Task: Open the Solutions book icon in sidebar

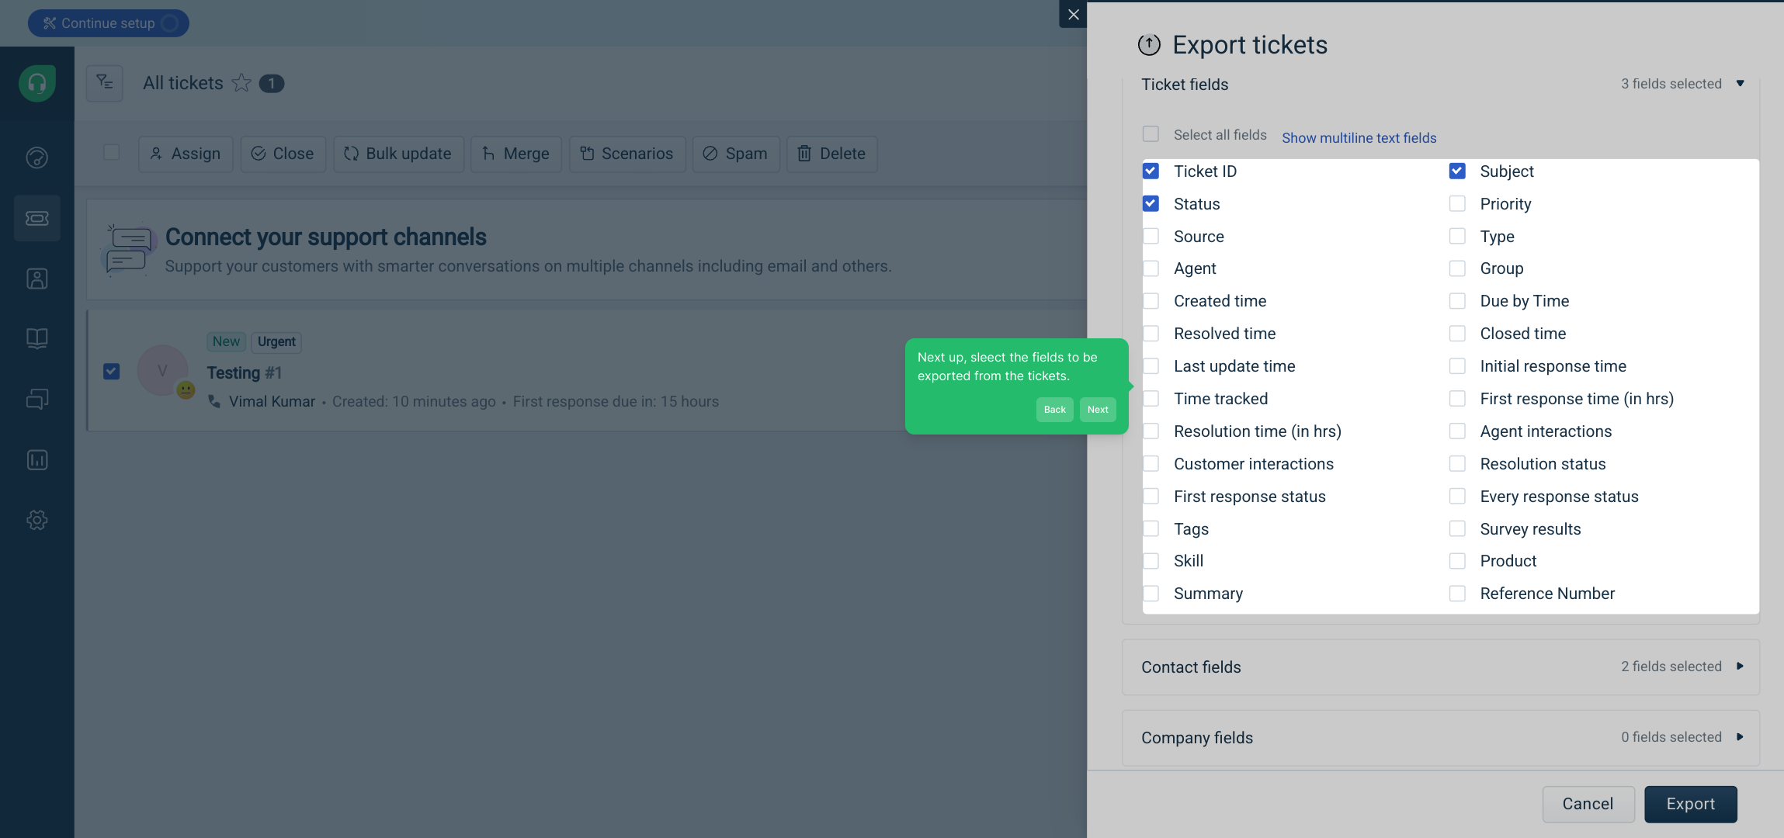Action: pos(37,338)
